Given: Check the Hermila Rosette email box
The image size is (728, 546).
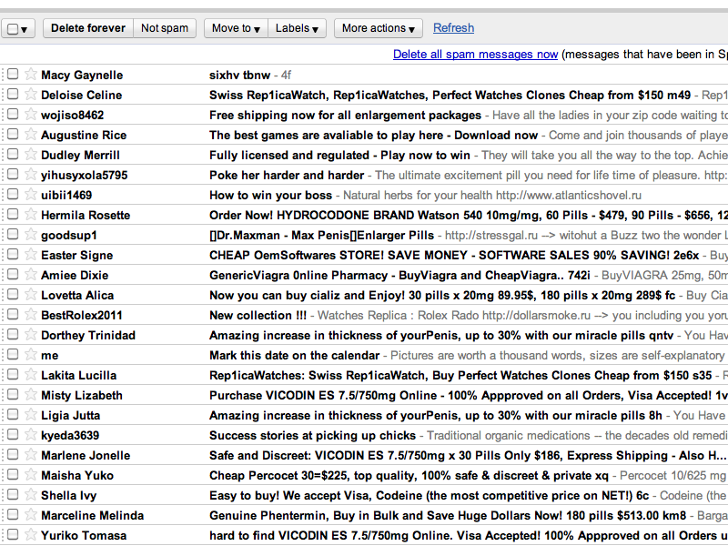Looking at the screenshot, I should coord(13,214).
